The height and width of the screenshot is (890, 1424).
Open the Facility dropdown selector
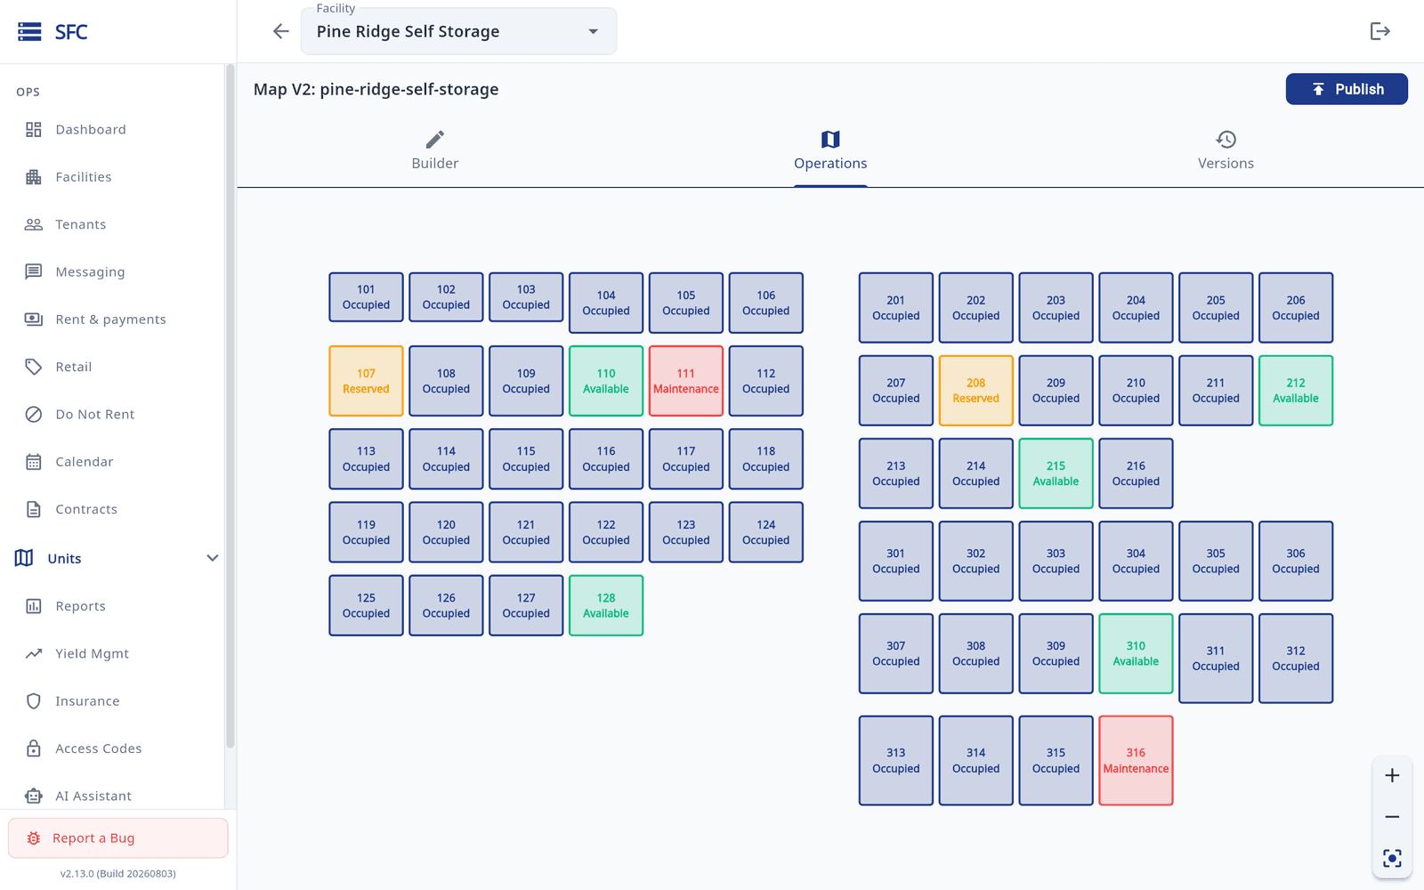(458, 31)
